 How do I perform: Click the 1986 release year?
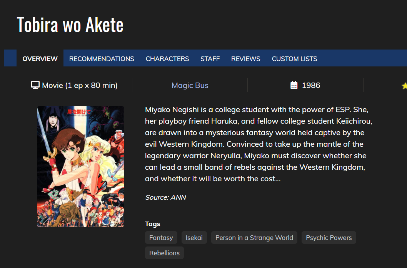point(311,85)
